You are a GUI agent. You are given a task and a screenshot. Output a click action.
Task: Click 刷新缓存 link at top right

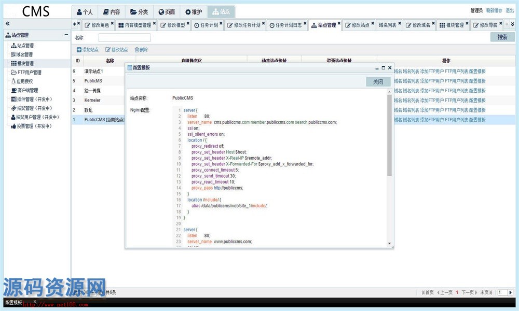tap(494, 10)
